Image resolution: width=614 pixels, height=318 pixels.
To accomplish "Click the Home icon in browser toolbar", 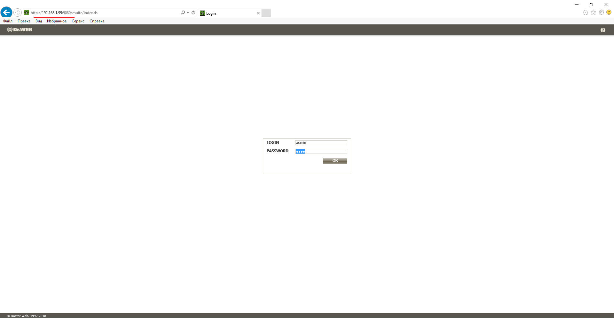I will (x=586, y=12).
